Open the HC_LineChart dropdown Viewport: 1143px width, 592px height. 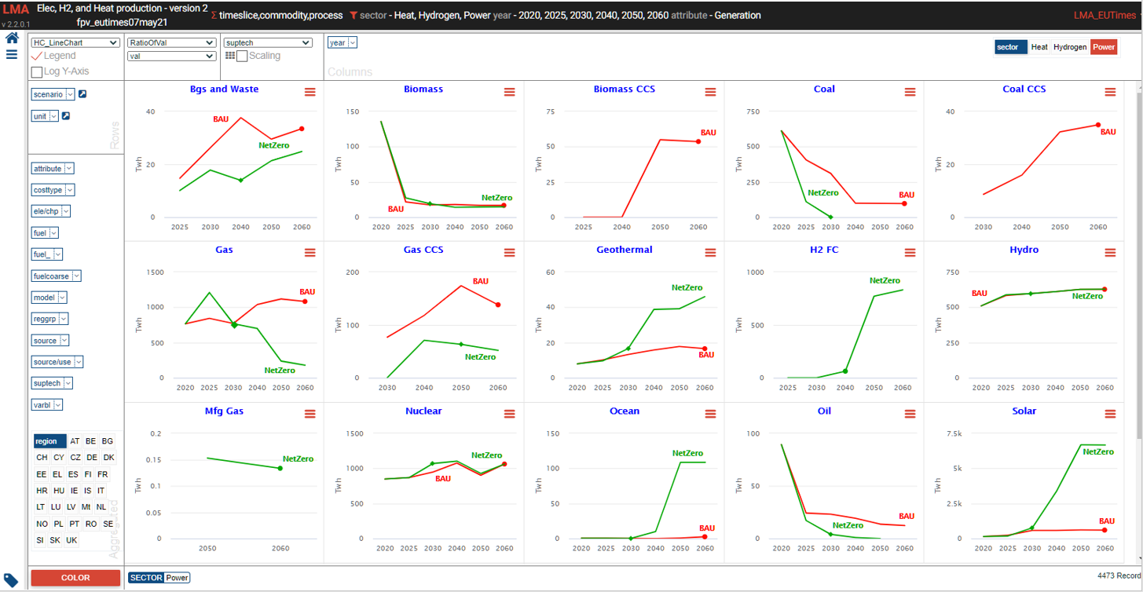click(x=75, y=43)
